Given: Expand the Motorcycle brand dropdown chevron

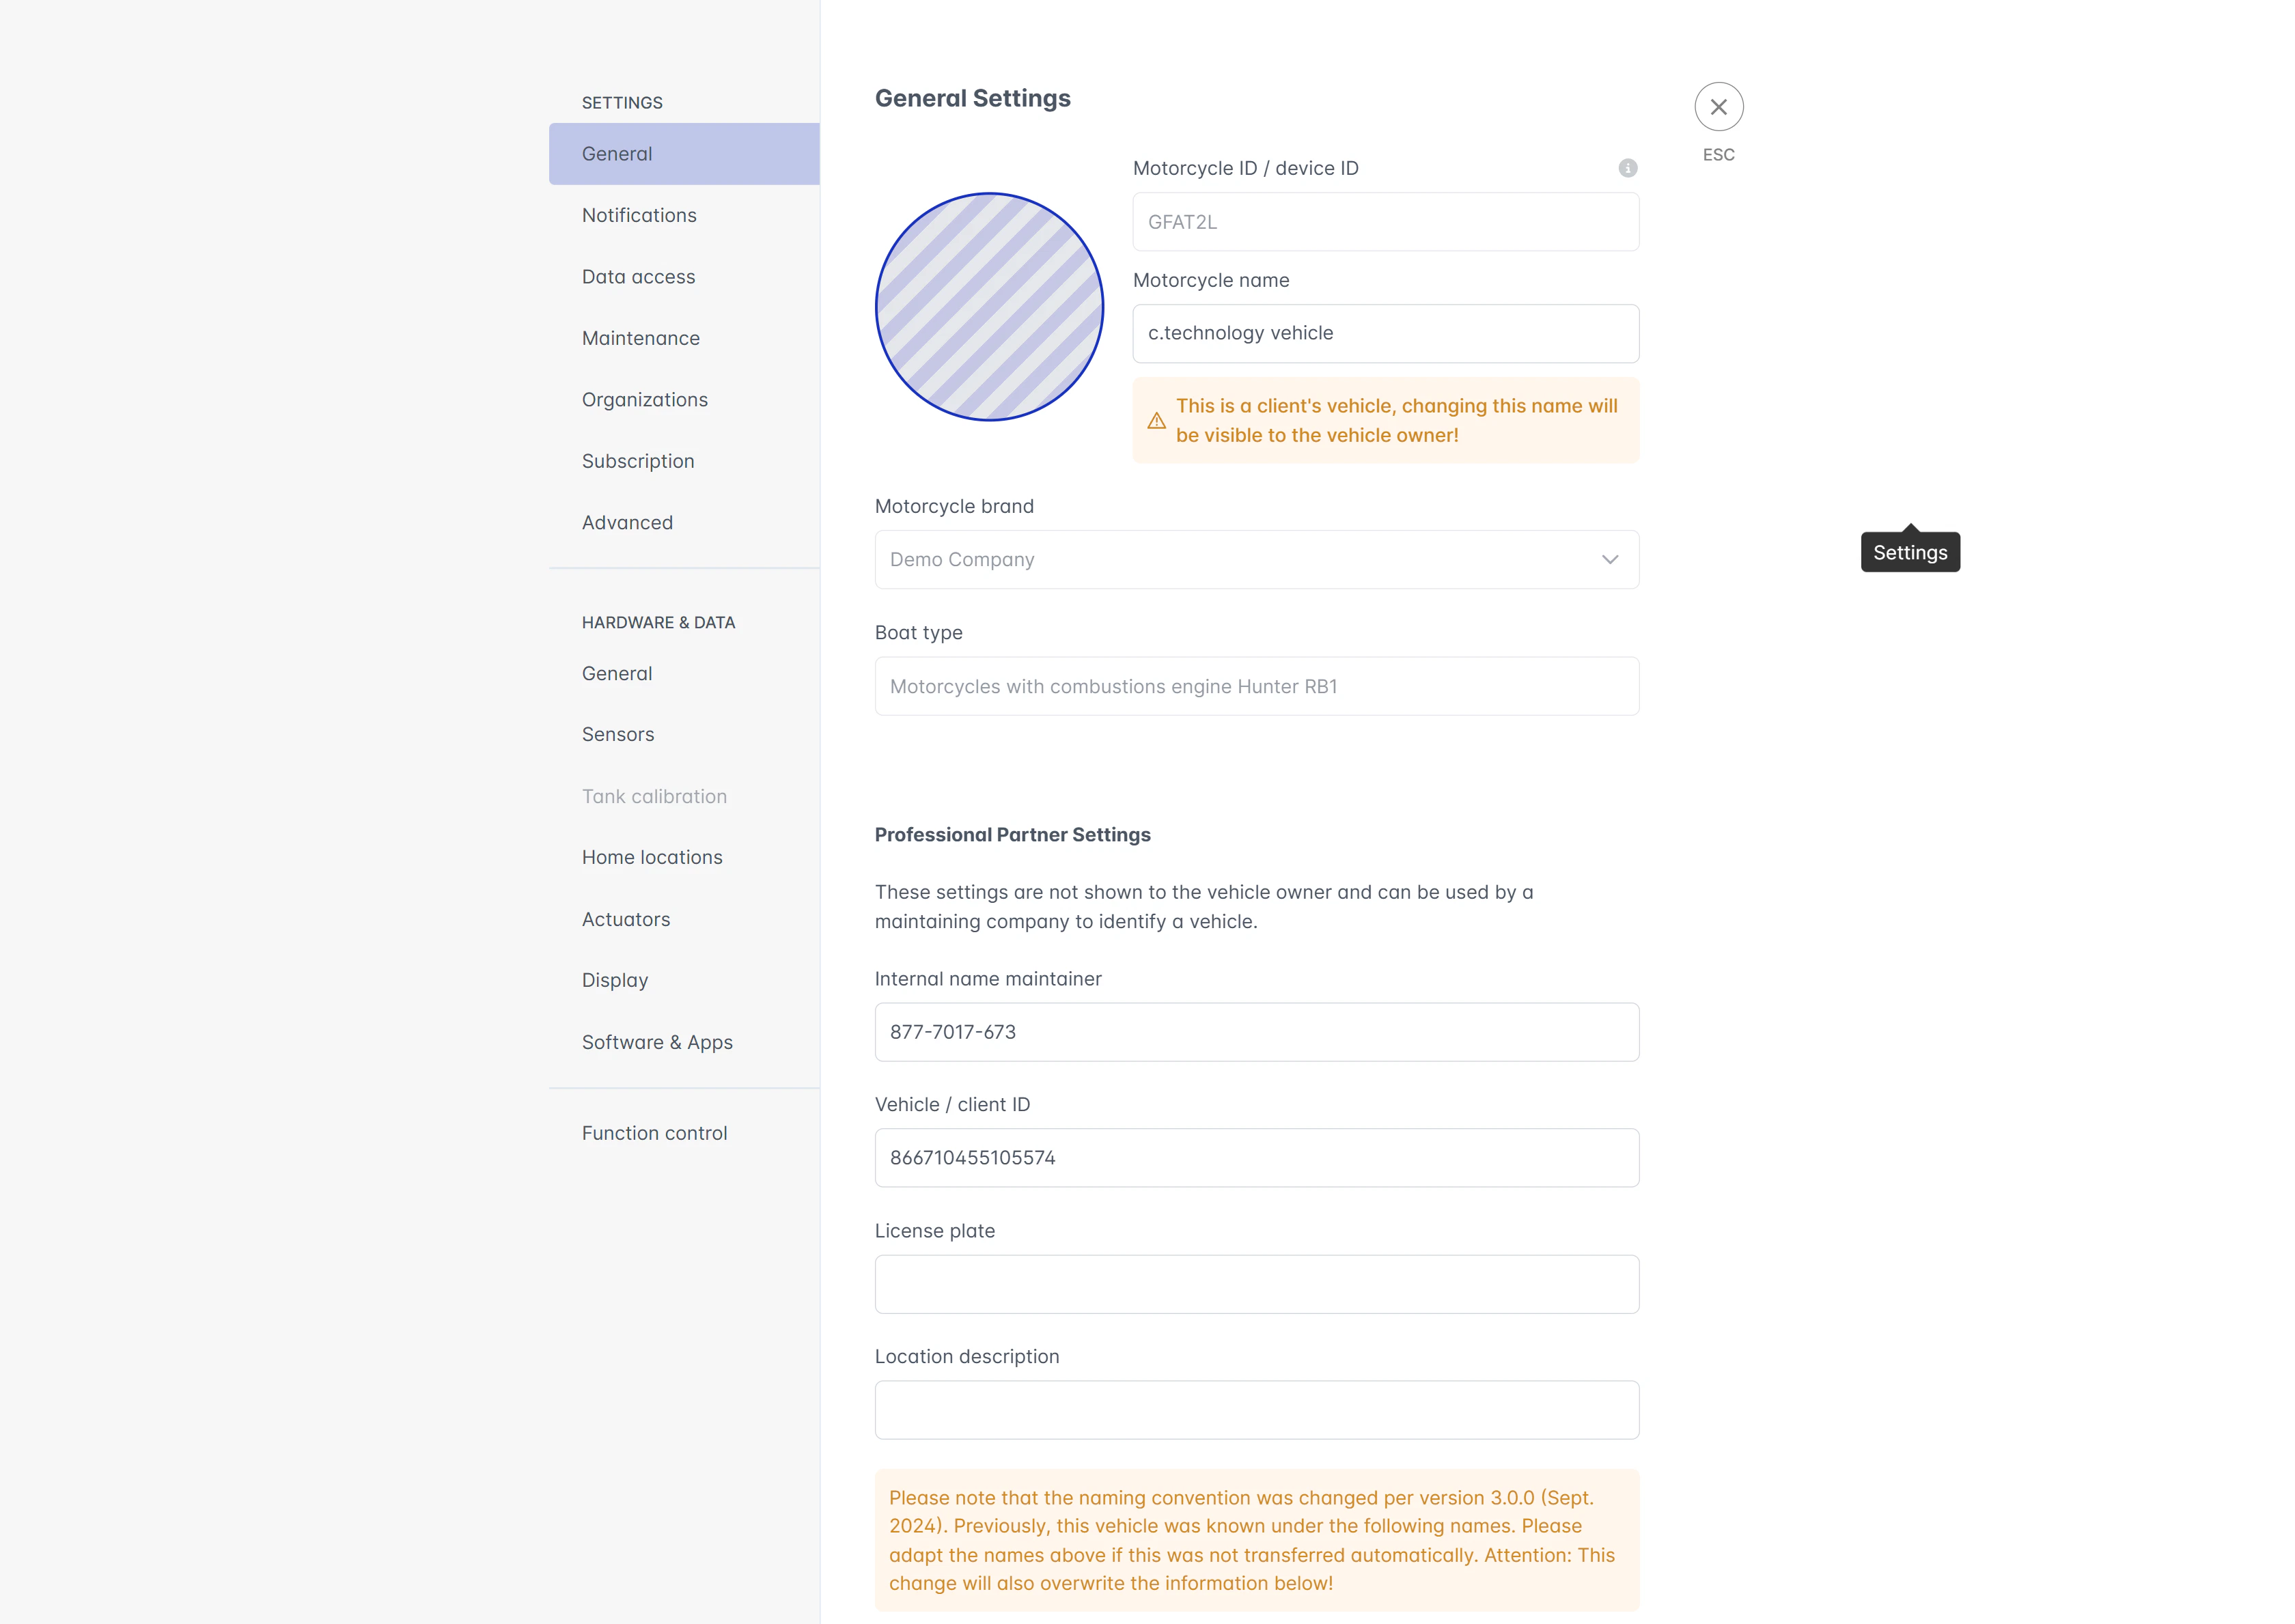Looking at the screenshot, I should (x=1609, y=560).
